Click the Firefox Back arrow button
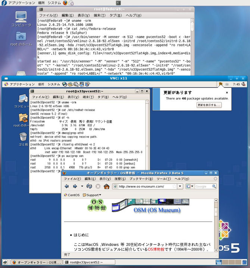250x268 pixels. pyautogui.click(x=67, y=186)
